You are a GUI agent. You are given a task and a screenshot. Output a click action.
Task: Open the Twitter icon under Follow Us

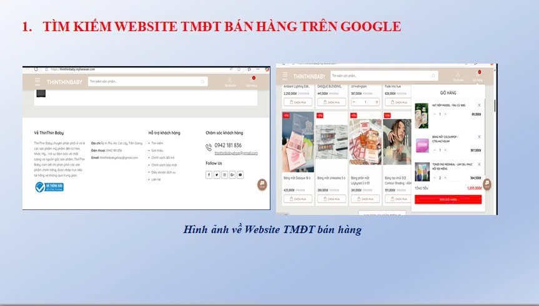pyautogui.click(x=217, y=175)
